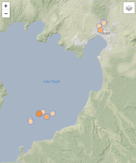Viewport: 136px width, 163px height.
Task: Zoom in with the plus button
Action: [6, 6]
